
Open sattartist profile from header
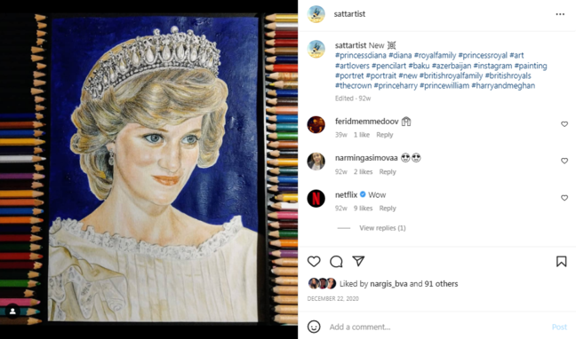point(349,14)
